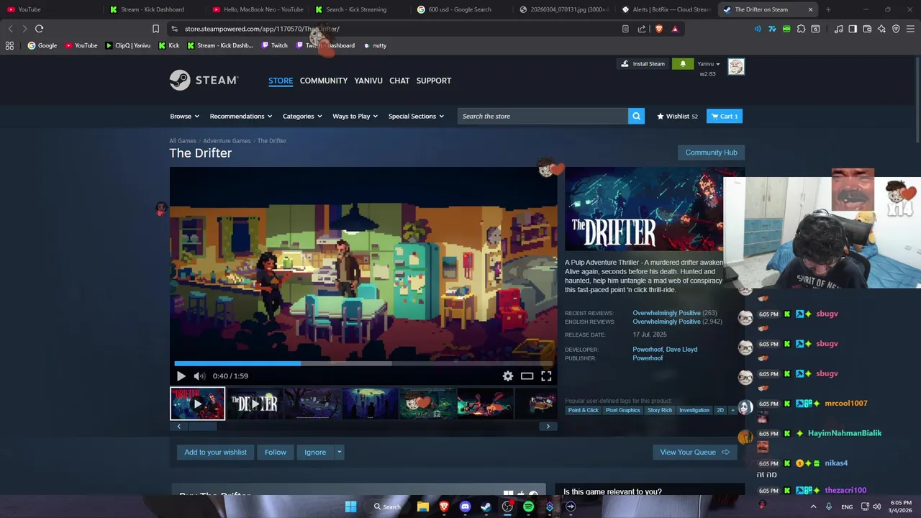The width and height of the screenshot is (921, 518).
Task: Click the Ignore button
Action: coord(314,452)
